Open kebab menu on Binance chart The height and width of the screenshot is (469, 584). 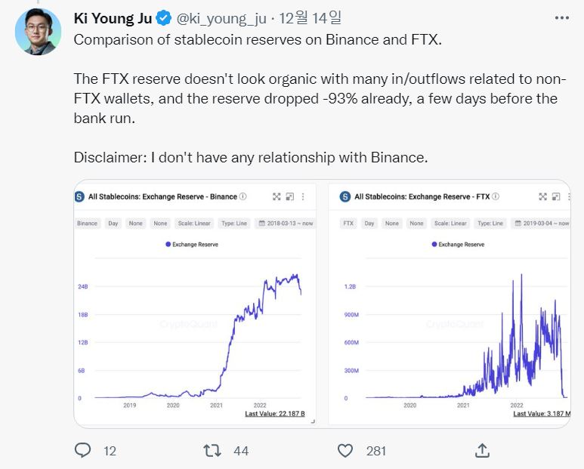[x=303, y=196]
